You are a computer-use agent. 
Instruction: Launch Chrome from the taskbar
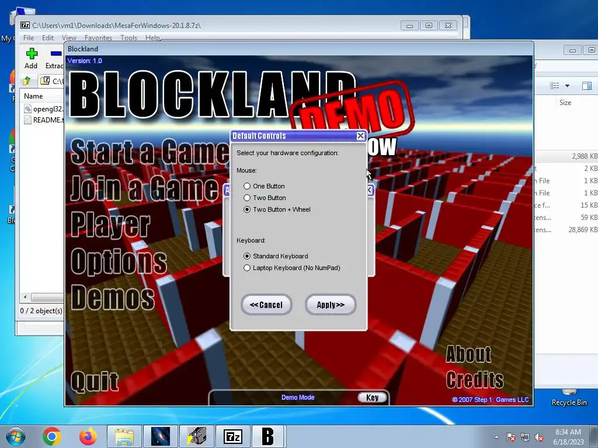(x=51, y=436)
